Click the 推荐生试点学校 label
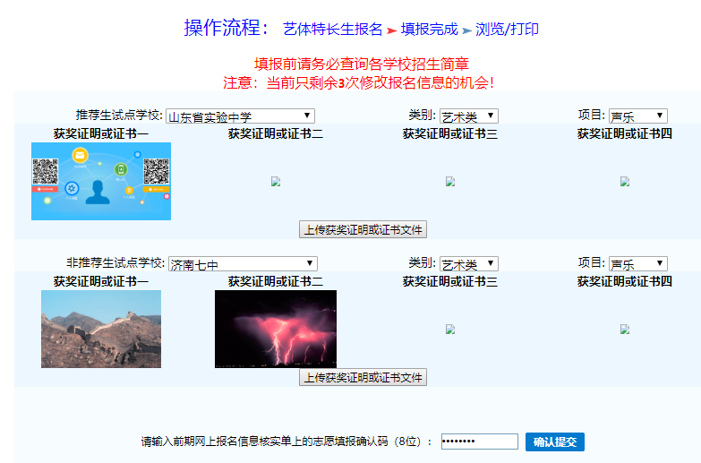The height and width of the screenshot is (463, 701). (x=119, y=115)
